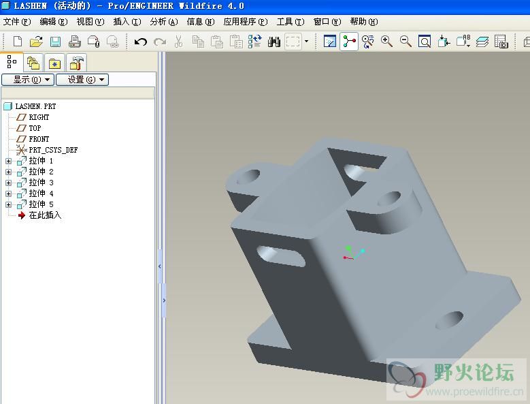Click the New file icon

point(17,42)
